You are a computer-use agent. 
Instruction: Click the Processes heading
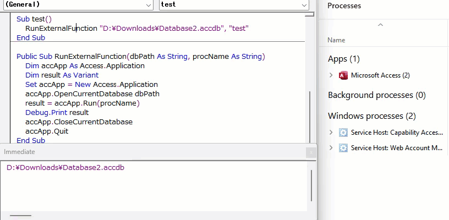(344, 5)
